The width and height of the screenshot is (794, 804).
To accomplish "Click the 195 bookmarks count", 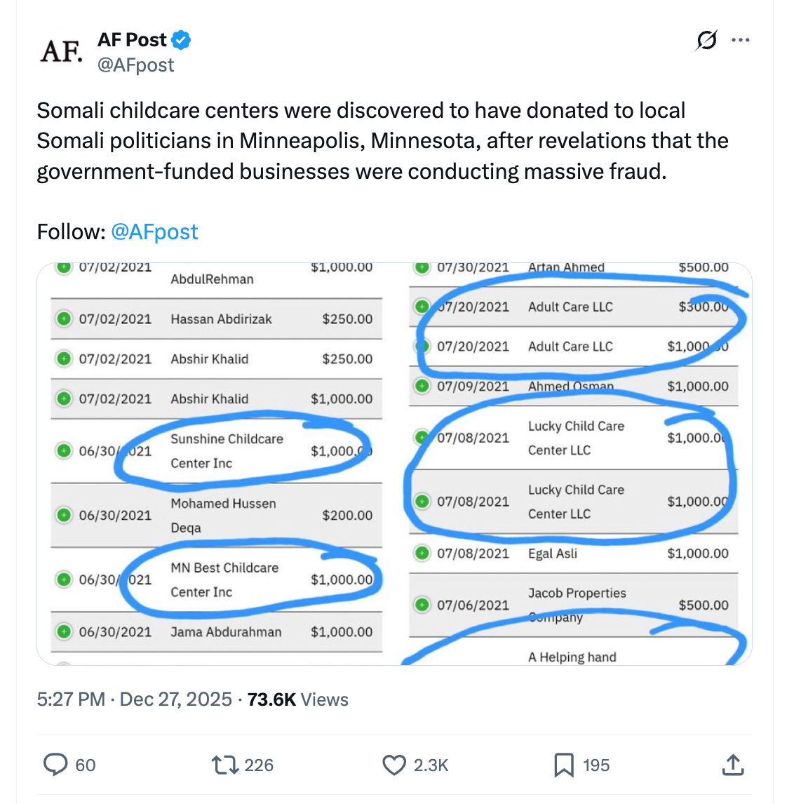I will coord(596,765).
